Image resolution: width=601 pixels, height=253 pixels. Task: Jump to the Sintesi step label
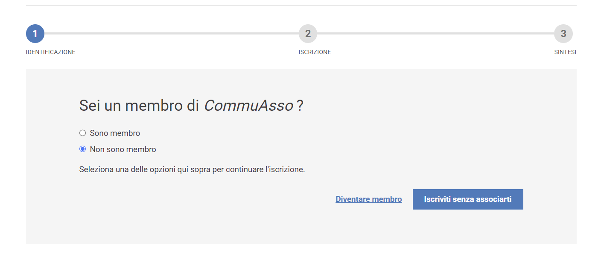[565, 52]
